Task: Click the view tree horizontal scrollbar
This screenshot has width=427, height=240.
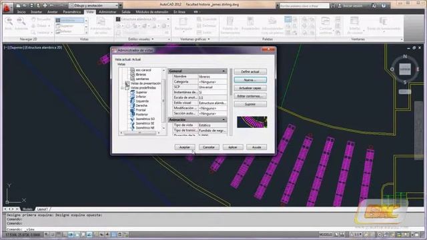Action: pyautogui.click(x=139, y=133)
